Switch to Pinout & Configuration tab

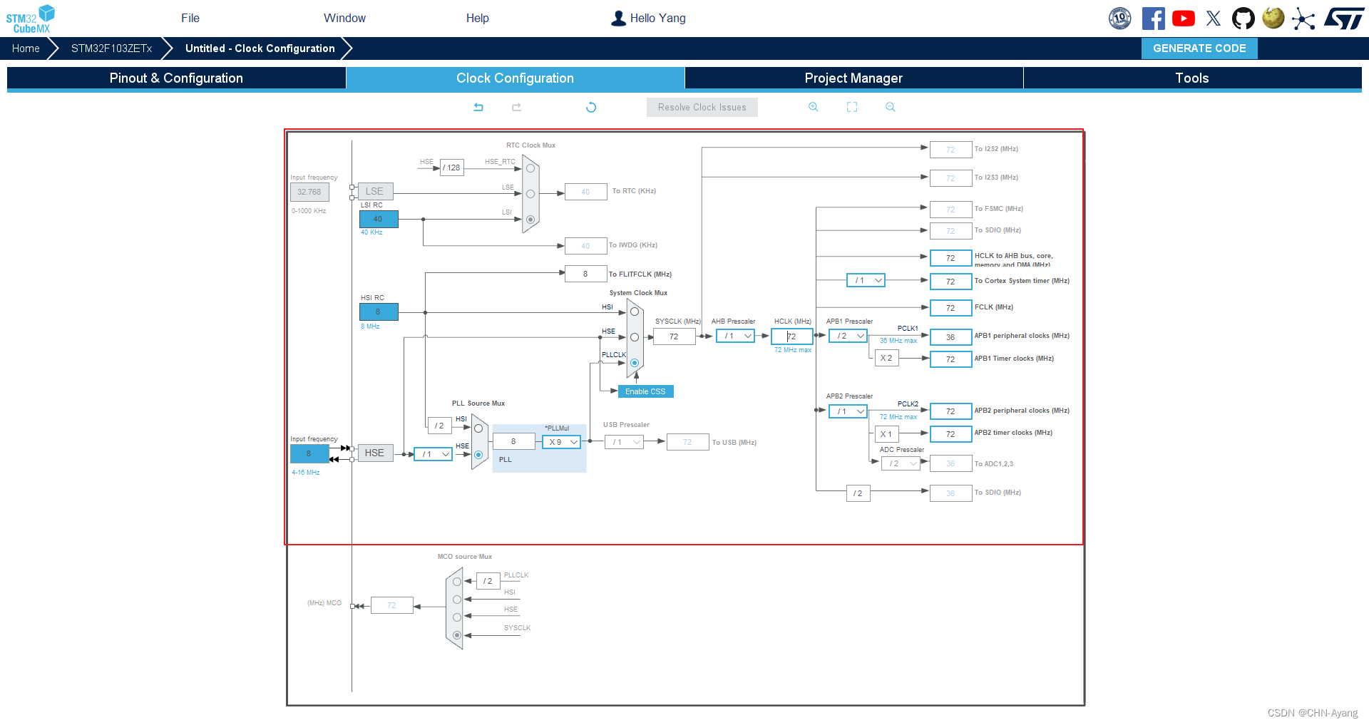(x=176, y=78)
